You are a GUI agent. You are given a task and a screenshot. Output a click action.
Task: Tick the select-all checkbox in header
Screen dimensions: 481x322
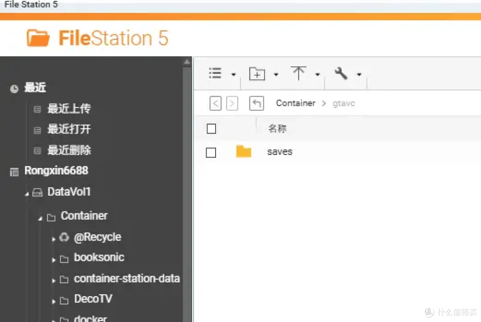pos(212,129)
